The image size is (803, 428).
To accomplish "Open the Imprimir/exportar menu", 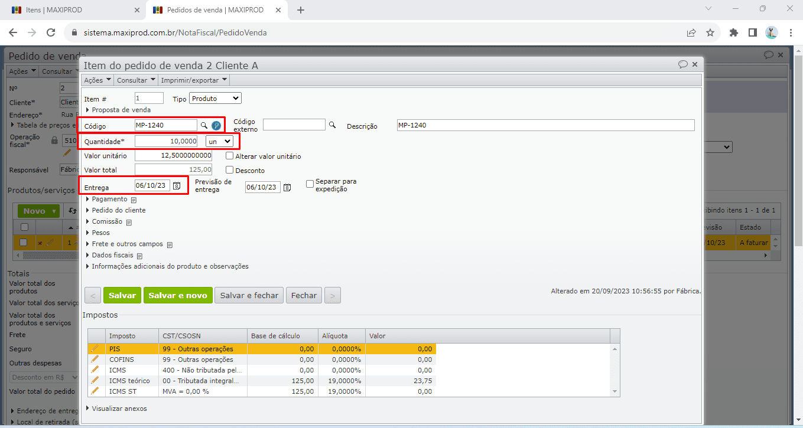I will (194, 80).
